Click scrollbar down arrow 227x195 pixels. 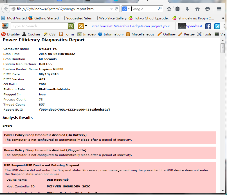[223, 191]
